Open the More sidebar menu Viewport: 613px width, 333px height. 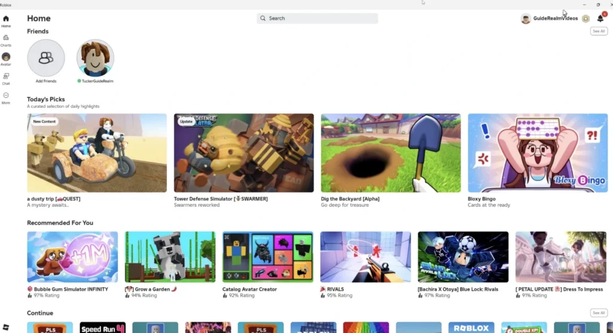coord(6,95)
